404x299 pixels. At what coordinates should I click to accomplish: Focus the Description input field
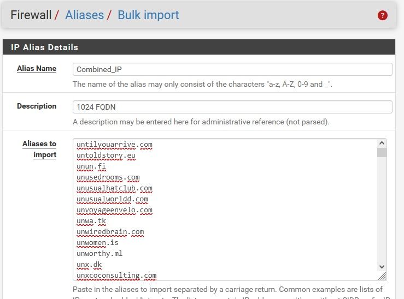[232, 106]
